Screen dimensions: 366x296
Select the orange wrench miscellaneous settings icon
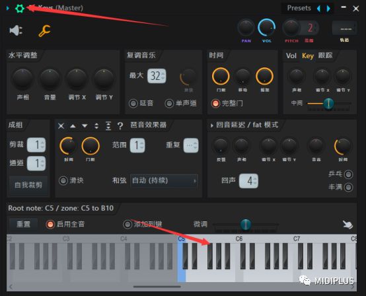[x=44, y=31]
